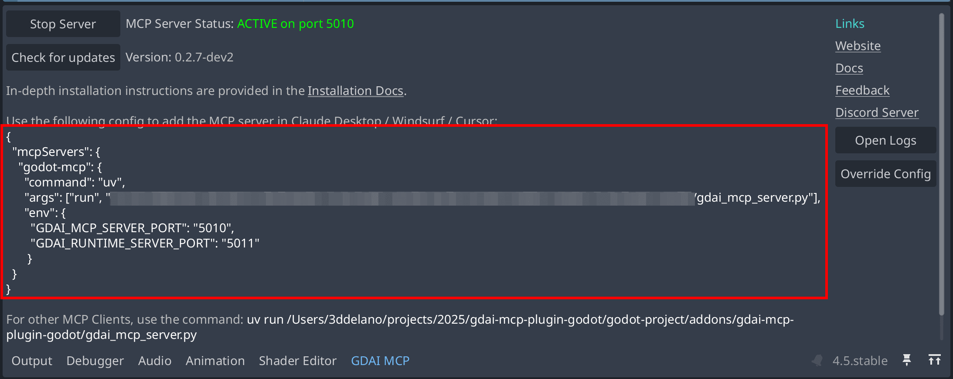Open the Shader Editor tab

pyautogui.click(x=298, y=360)
